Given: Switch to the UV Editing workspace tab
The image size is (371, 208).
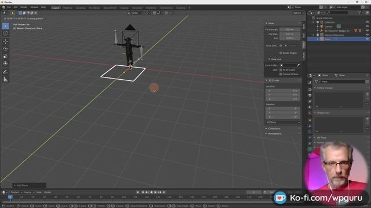Looking at the screenshot, I should 94,8.
